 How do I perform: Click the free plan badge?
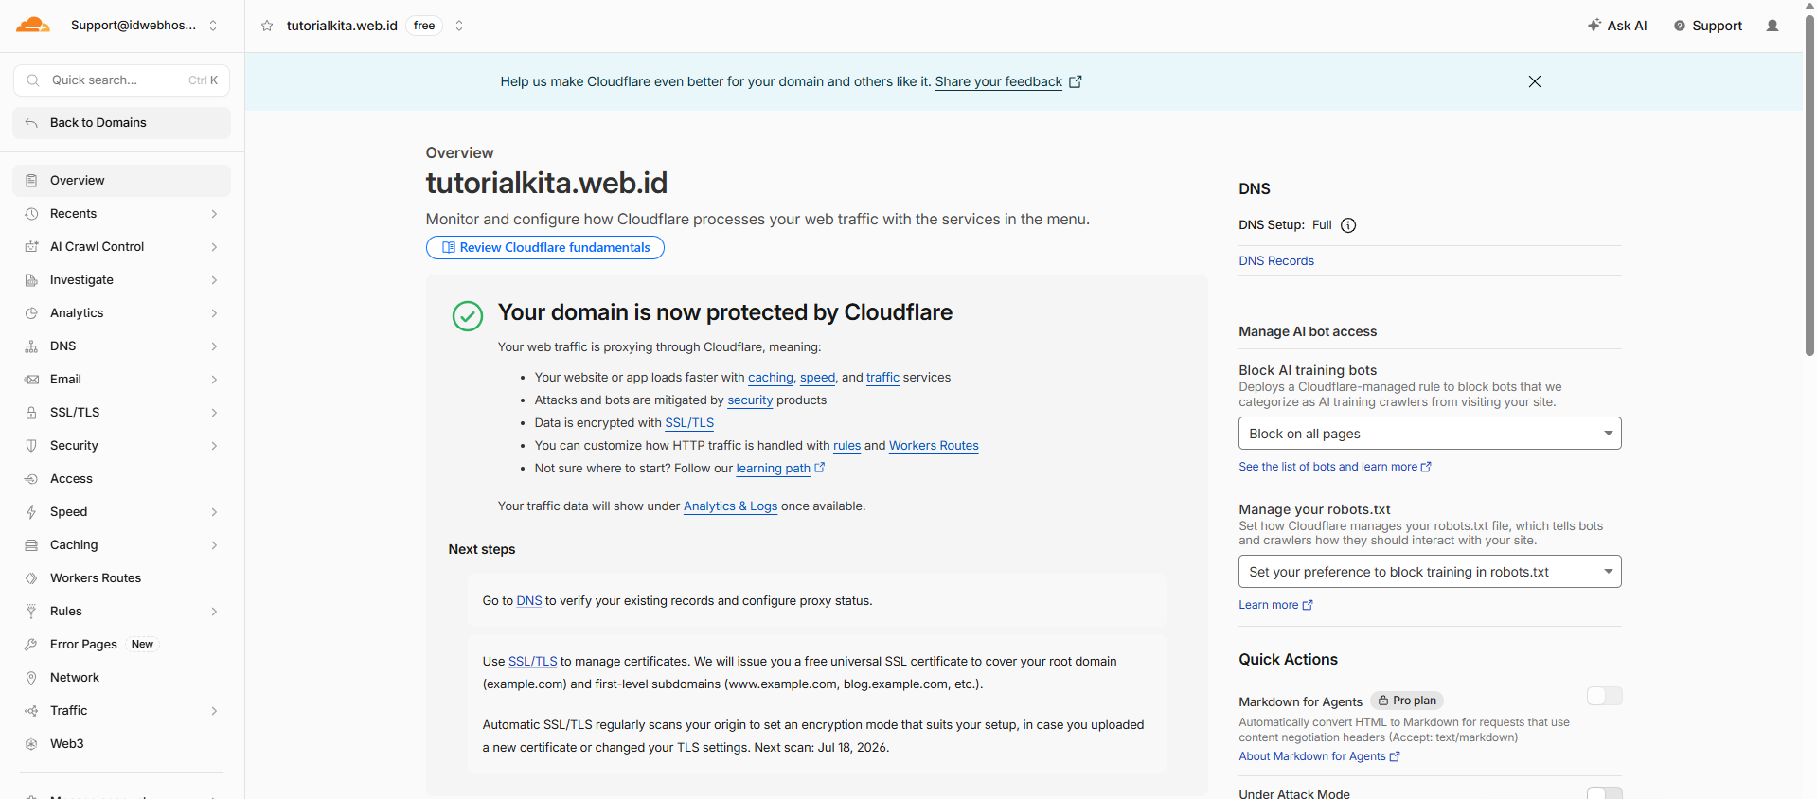[424, 26]
